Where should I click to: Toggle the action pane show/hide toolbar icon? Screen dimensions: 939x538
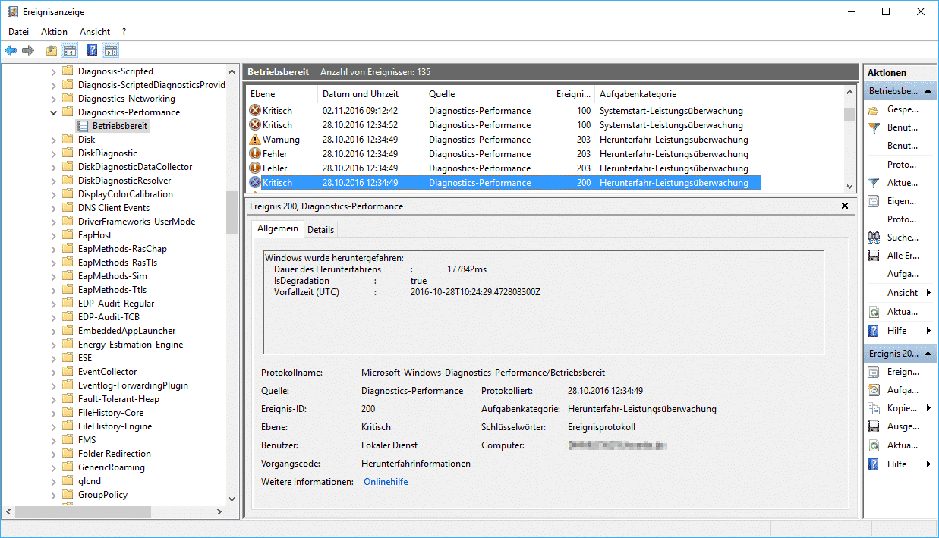coord(111,51)
